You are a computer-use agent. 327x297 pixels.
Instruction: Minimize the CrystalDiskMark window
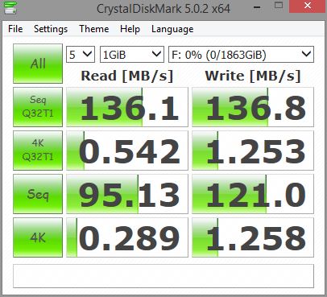(x=257, y=6)
